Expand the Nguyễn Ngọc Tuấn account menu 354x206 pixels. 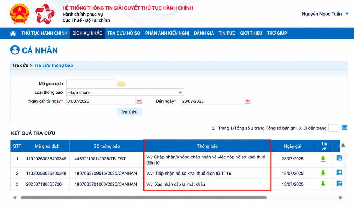point(347,14)
